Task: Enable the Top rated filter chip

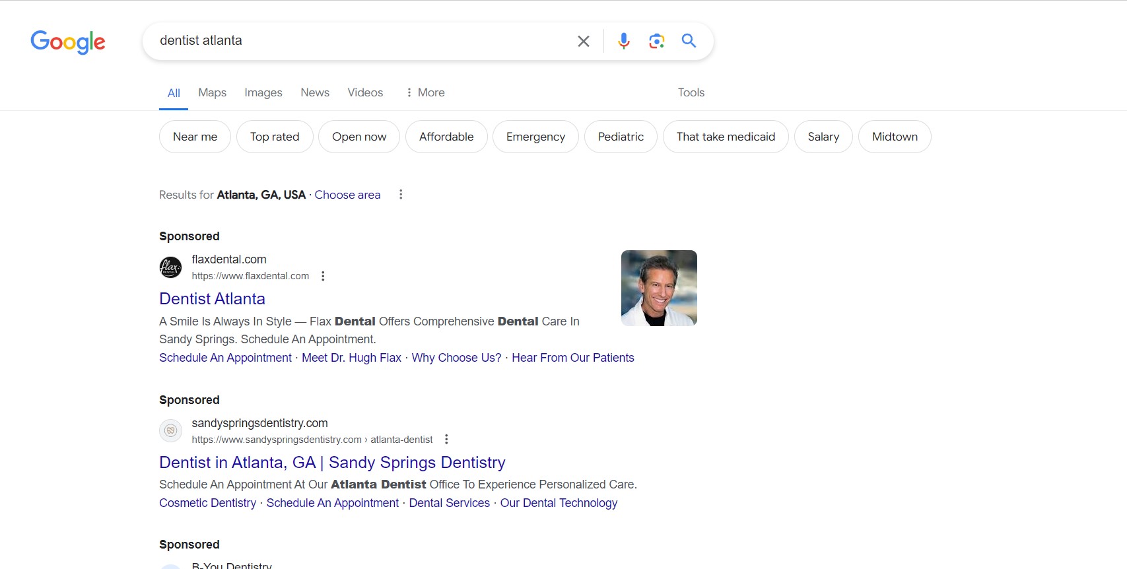Action: pyautogui.click(x=275, y=137)
